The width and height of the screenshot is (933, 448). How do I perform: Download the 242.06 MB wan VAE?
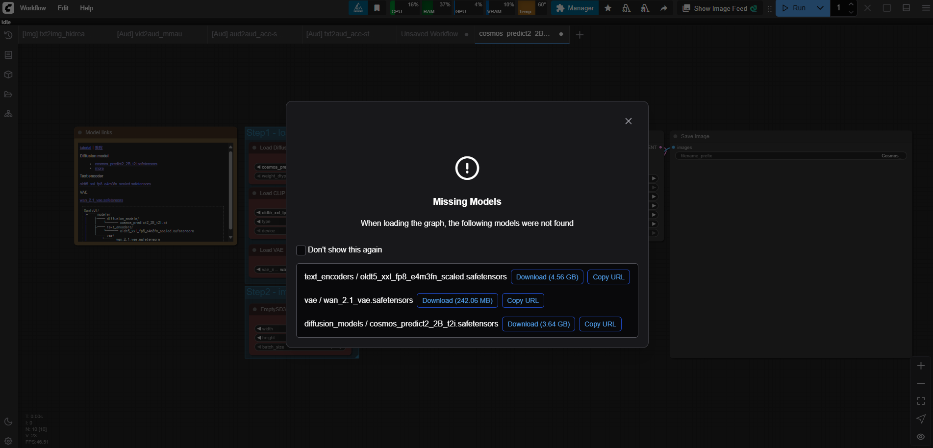pyautogui.click(x=457, y=300)
